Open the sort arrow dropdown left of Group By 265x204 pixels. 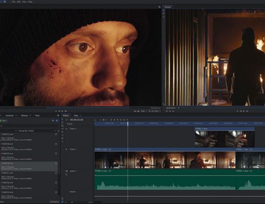16,131
